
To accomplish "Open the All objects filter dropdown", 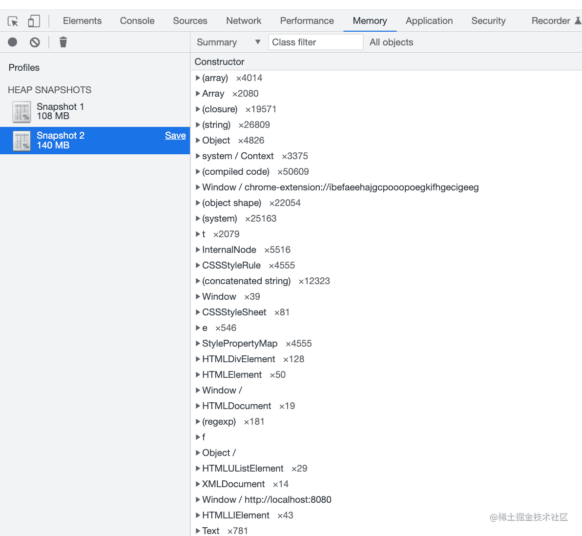I will pos(391,42).
